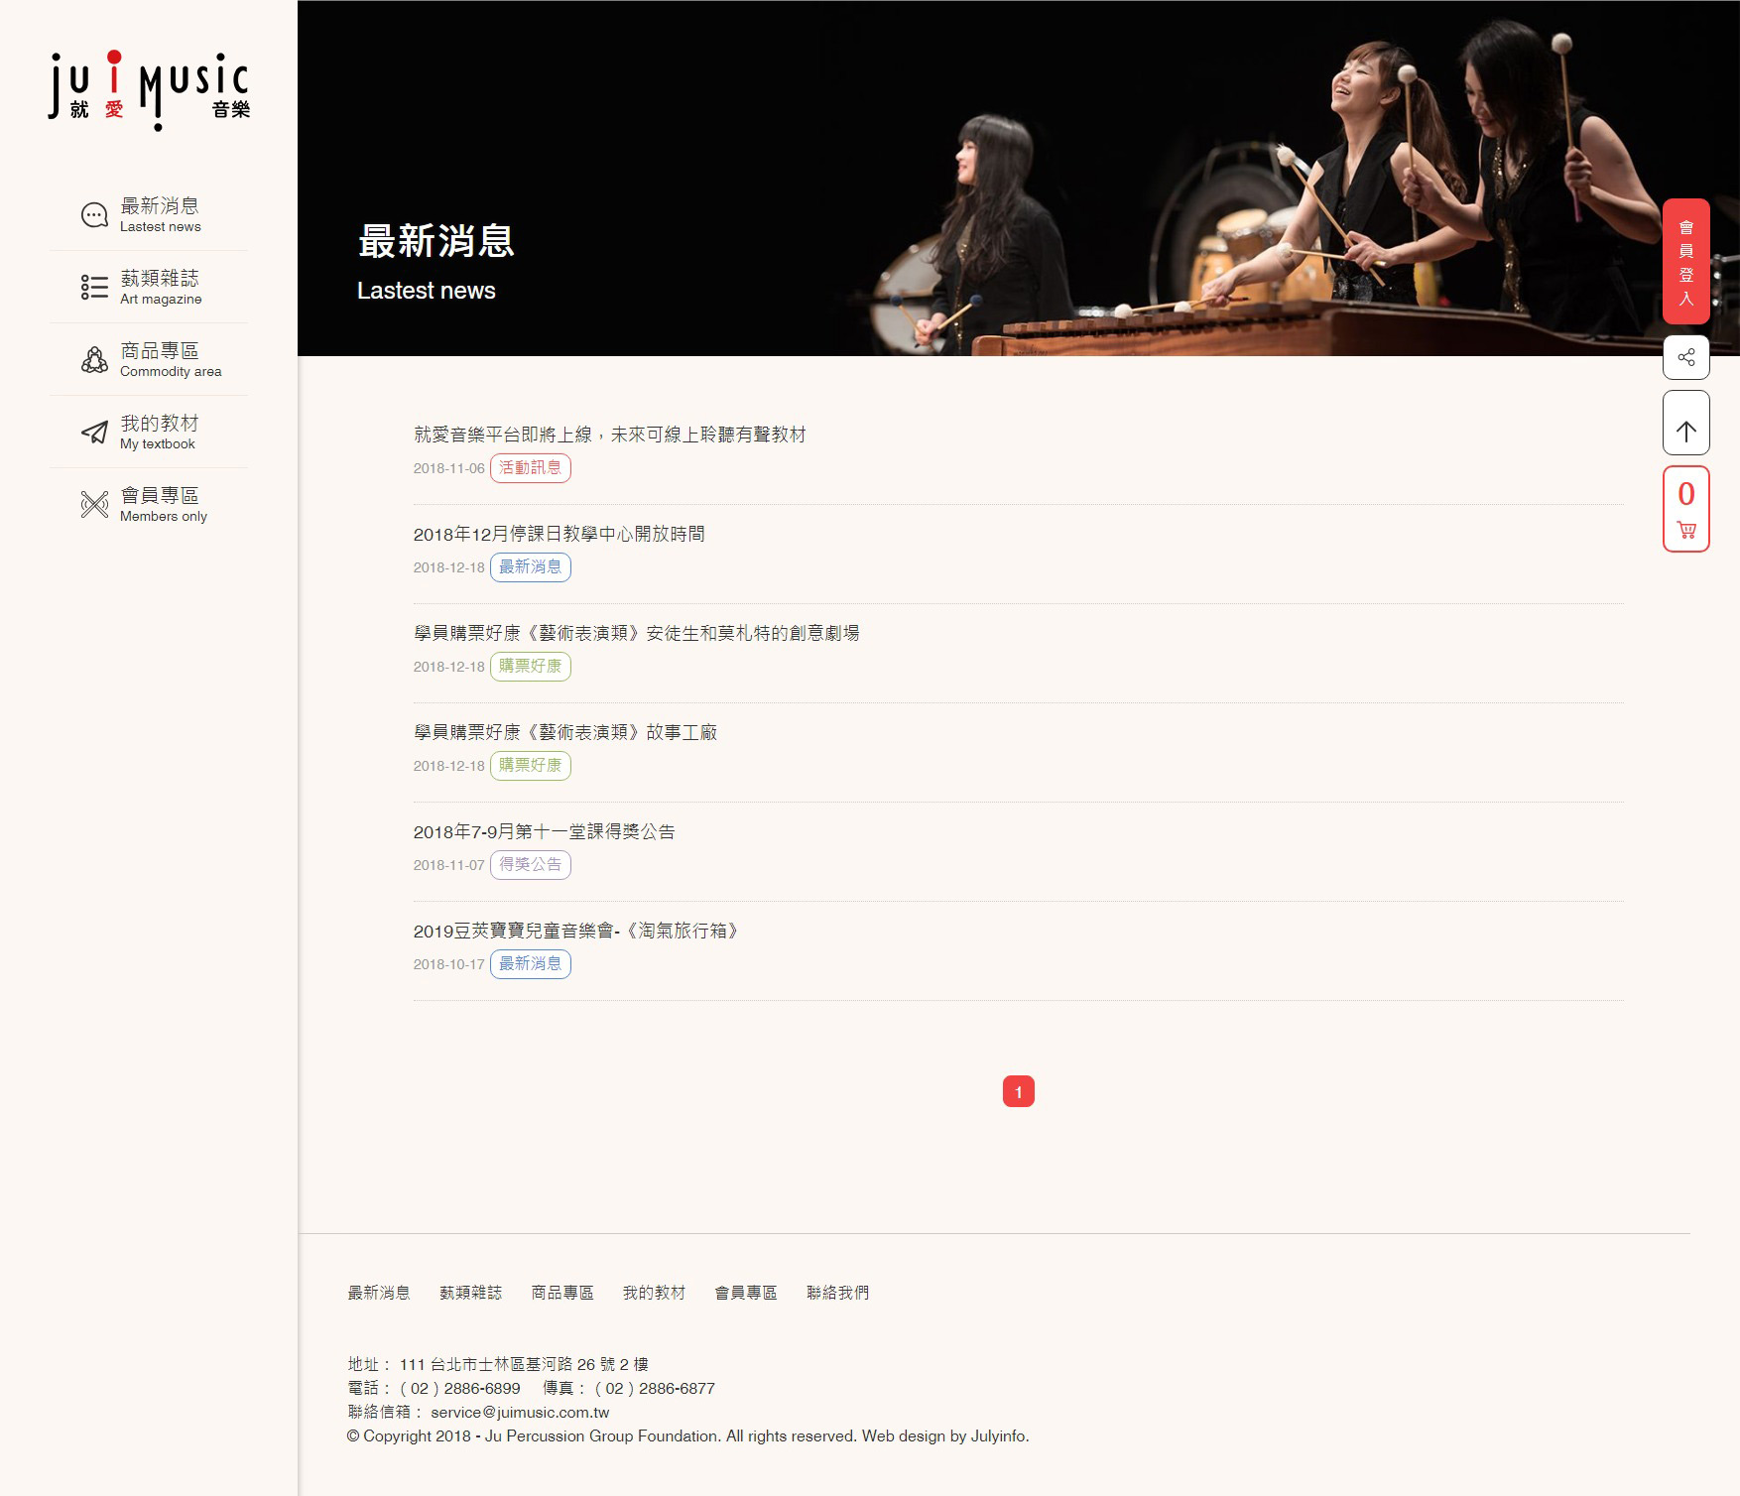Click the 活動訊息 category tag

(532, 469)
